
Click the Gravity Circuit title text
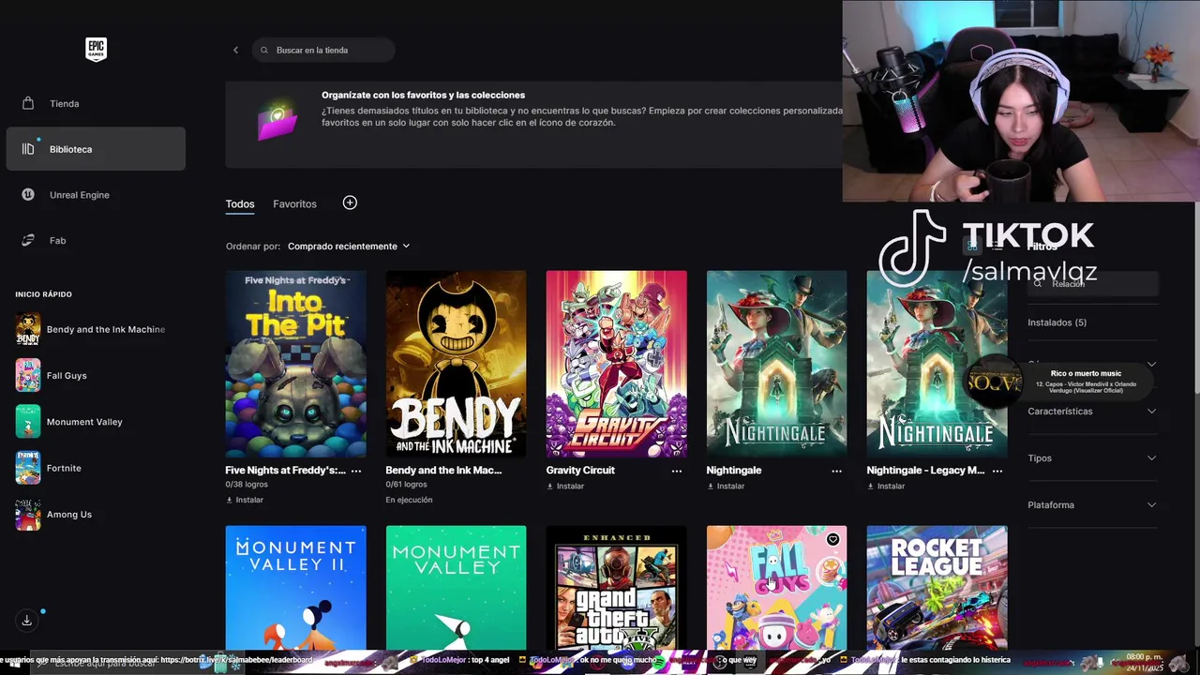coord(580,471)
